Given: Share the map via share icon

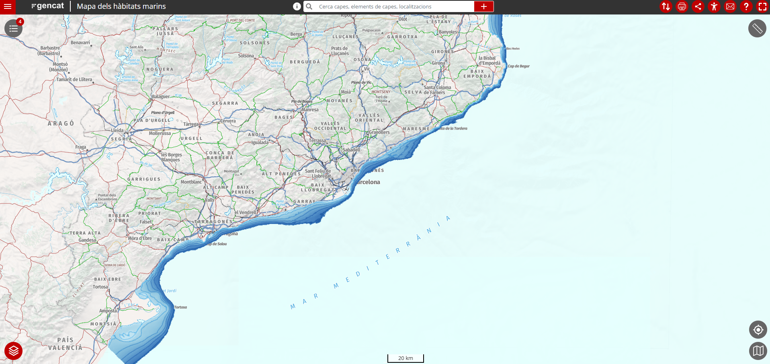Looking at the screenshot, I should click(x=698, y=6).
